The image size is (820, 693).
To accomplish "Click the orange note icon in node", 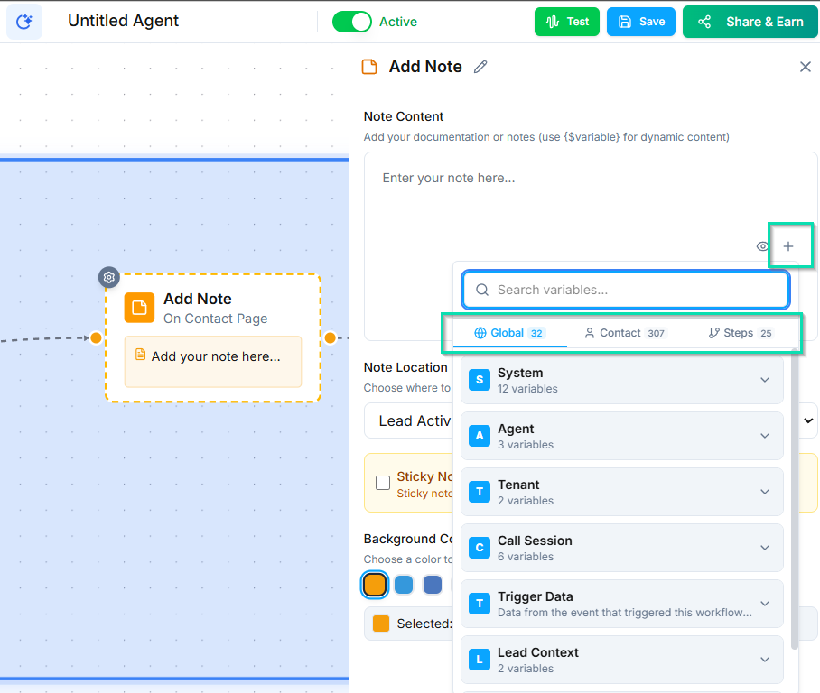I will tap(139, 308).
